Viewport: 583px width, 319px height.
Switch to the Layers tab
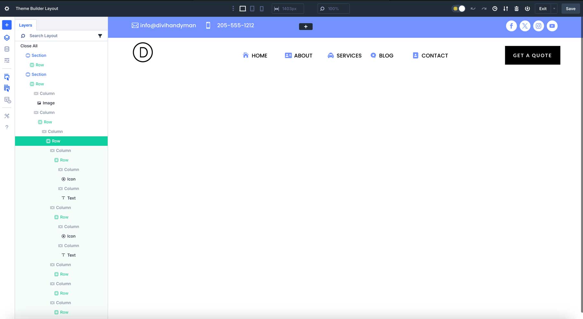point(26,25)
